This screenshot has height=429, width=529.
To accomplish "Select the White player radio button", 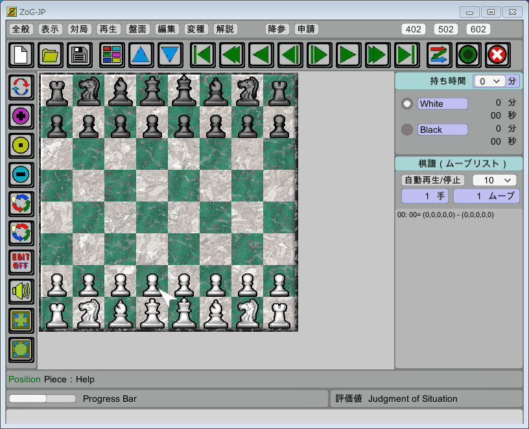I will coord(407,104).
